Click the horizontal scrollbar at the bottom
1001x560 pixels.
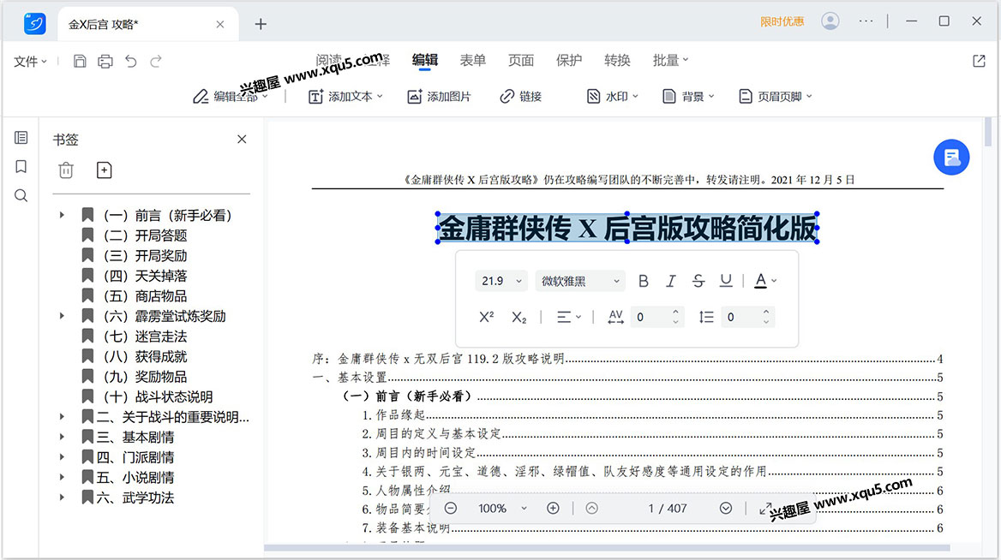607,548
